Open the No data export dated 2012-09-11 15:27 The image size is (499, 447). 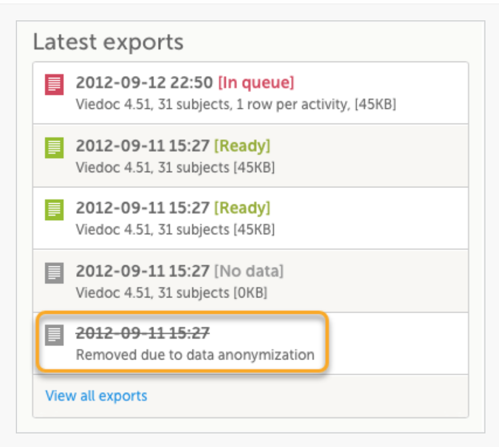tap(143, 271)
